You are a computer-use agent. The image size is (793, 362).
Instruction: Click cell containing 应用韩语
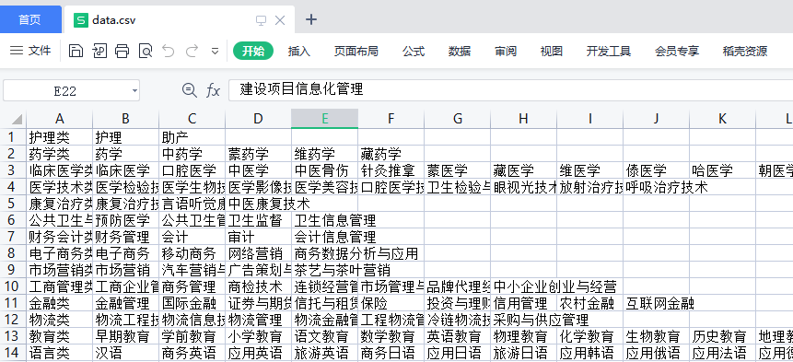(x=589, y=353)
